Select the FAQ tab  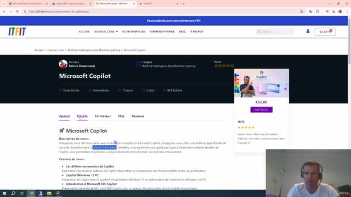[x=121, y=116]
